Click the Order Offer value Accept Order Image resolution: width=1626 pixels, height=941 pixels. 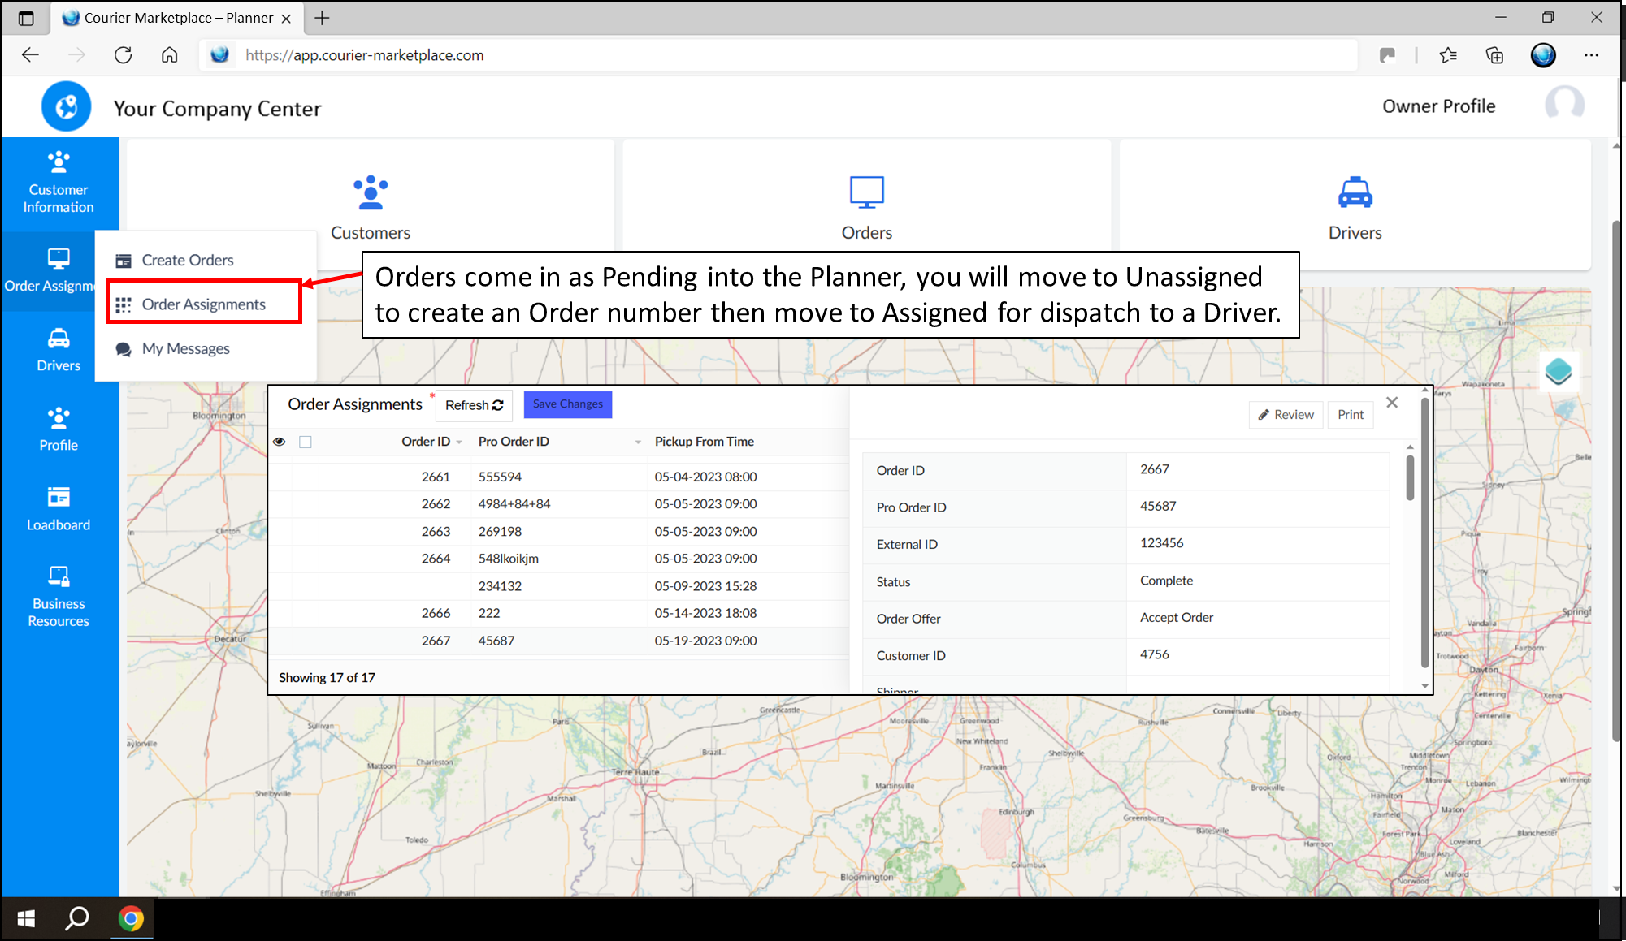pos(1176,617)
